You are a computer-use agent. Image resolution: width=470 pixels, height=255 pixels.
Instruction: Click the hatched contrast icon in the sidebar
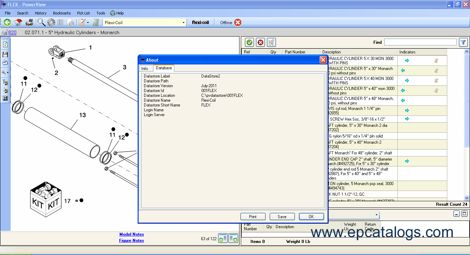(x=5, y=98)
